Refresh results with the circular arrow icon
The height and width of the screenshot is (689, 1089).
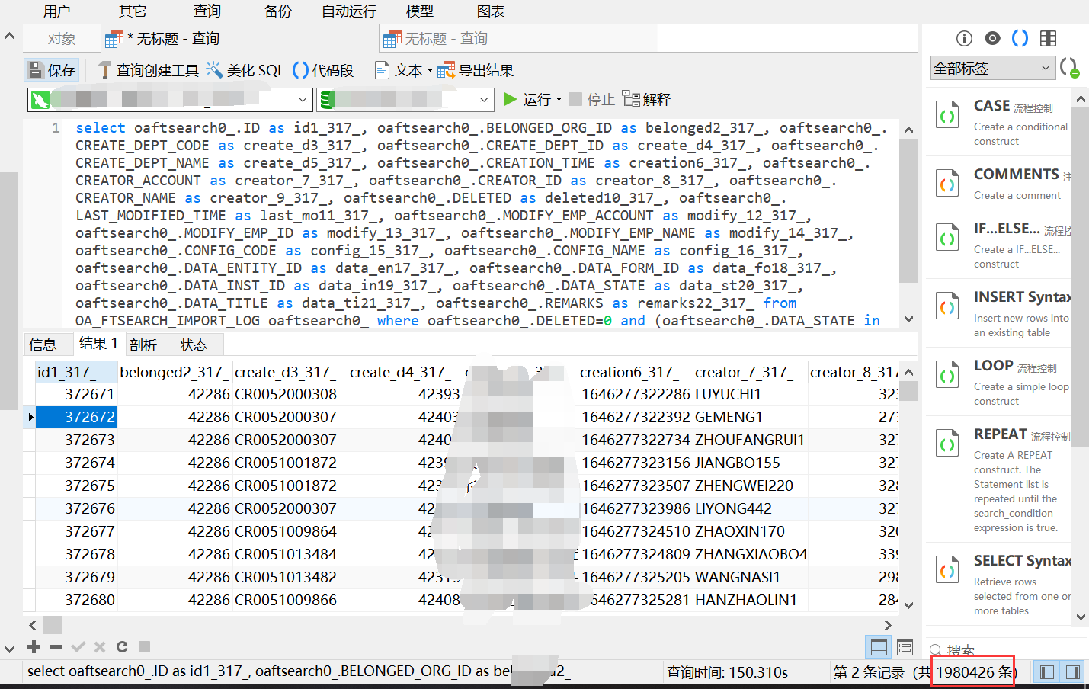coord(122,646)
